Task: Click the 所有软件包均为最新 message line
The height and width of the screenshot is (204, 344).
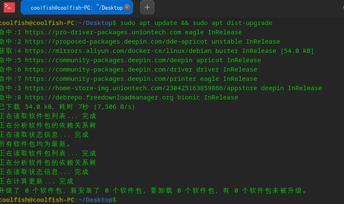Action: click(x=36, y=144)
